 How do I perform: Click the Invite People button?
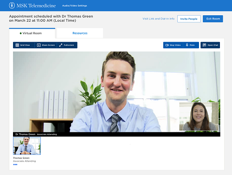(x=189, y=19)
